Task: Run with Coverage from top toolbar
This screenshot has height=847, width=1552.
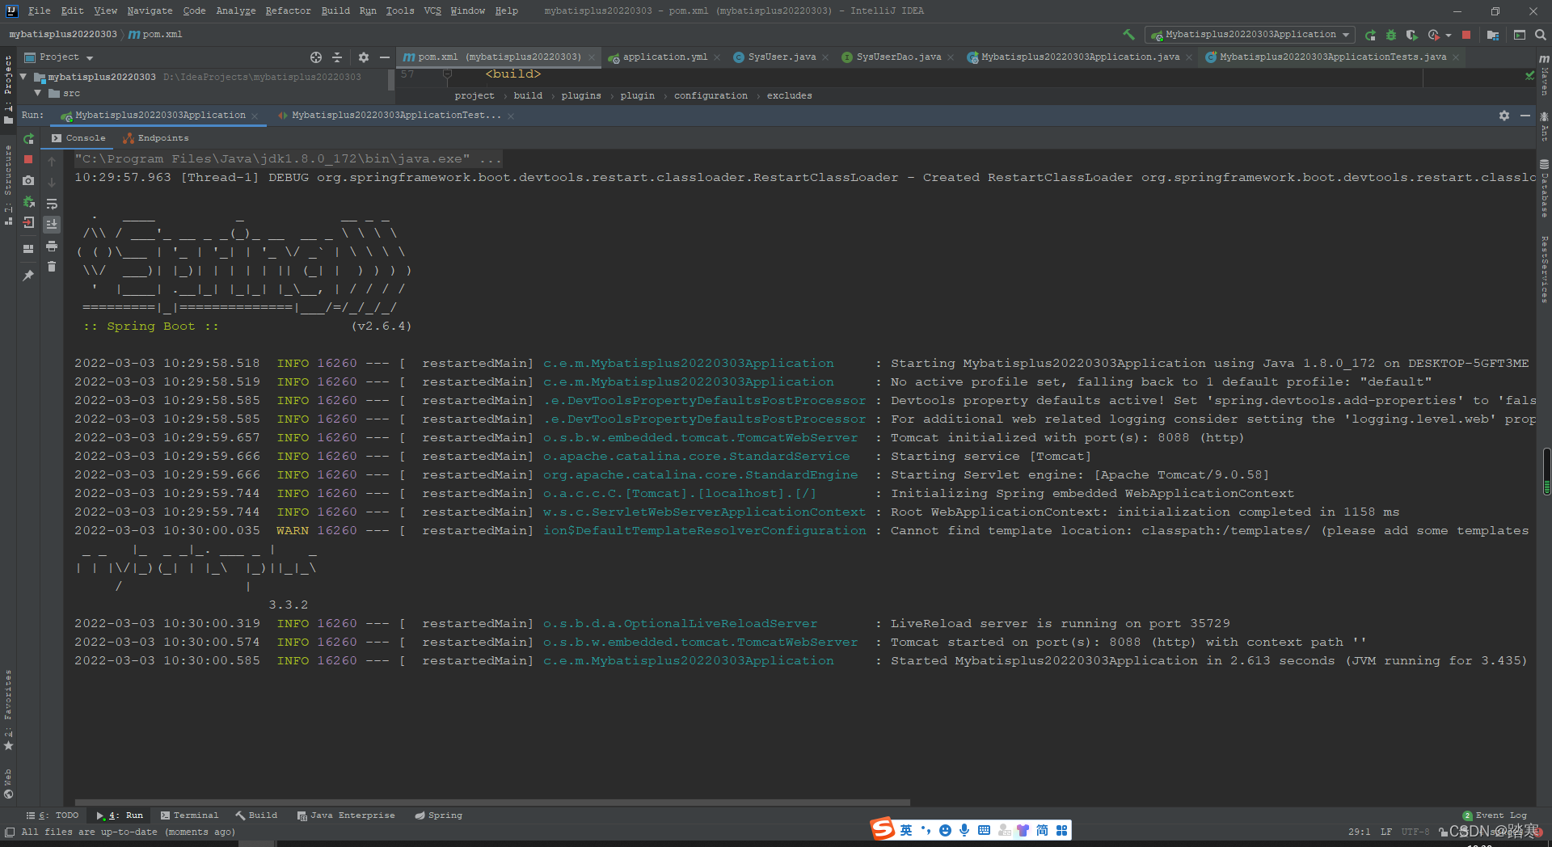Action: (1412, 35)
